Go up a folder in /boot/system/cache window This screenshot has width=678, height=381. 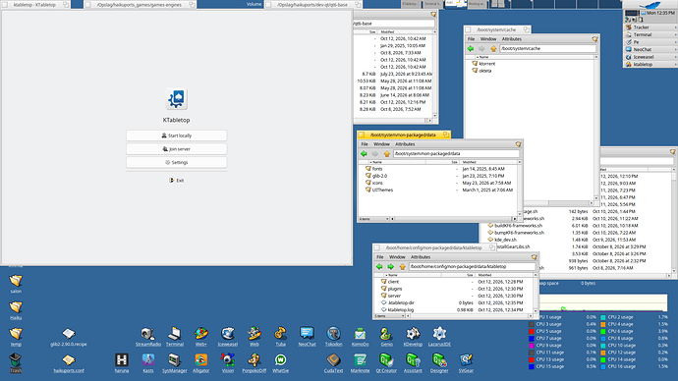493,49
